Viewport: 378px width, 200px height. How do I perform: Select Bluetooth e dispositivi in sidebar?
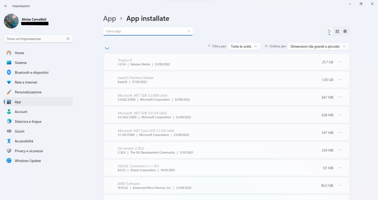(31, 72)
